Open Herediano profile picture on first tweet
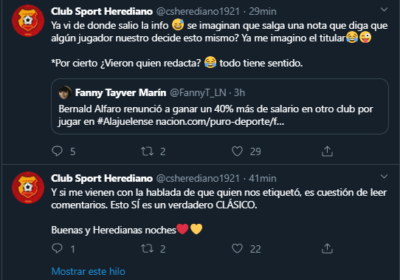Viewport: 400px width, 280px height. click(x=28, y=21)
